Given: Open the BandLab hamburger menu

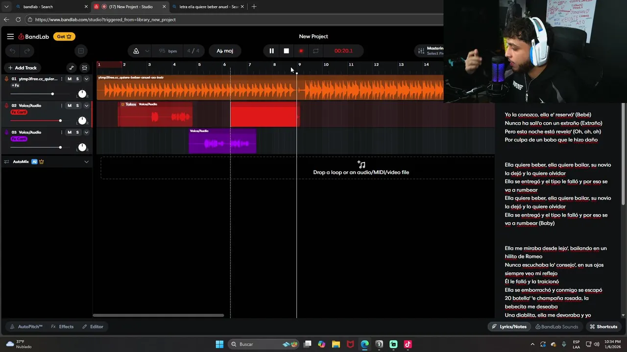Looking at the screenshot, I should pyautogui.click(x=10, y=36).
